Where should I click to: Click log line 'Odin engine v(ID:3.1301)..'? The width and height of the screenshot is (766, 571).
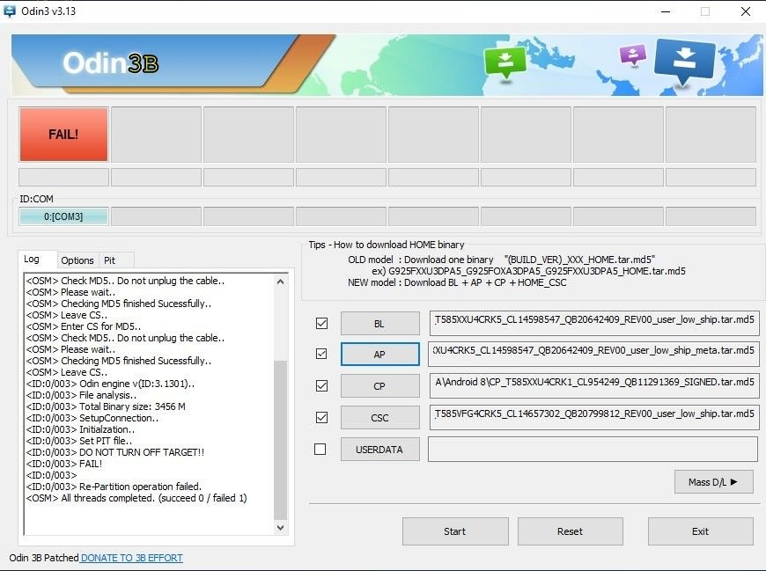pyautogui.click(x=110, y=384)
